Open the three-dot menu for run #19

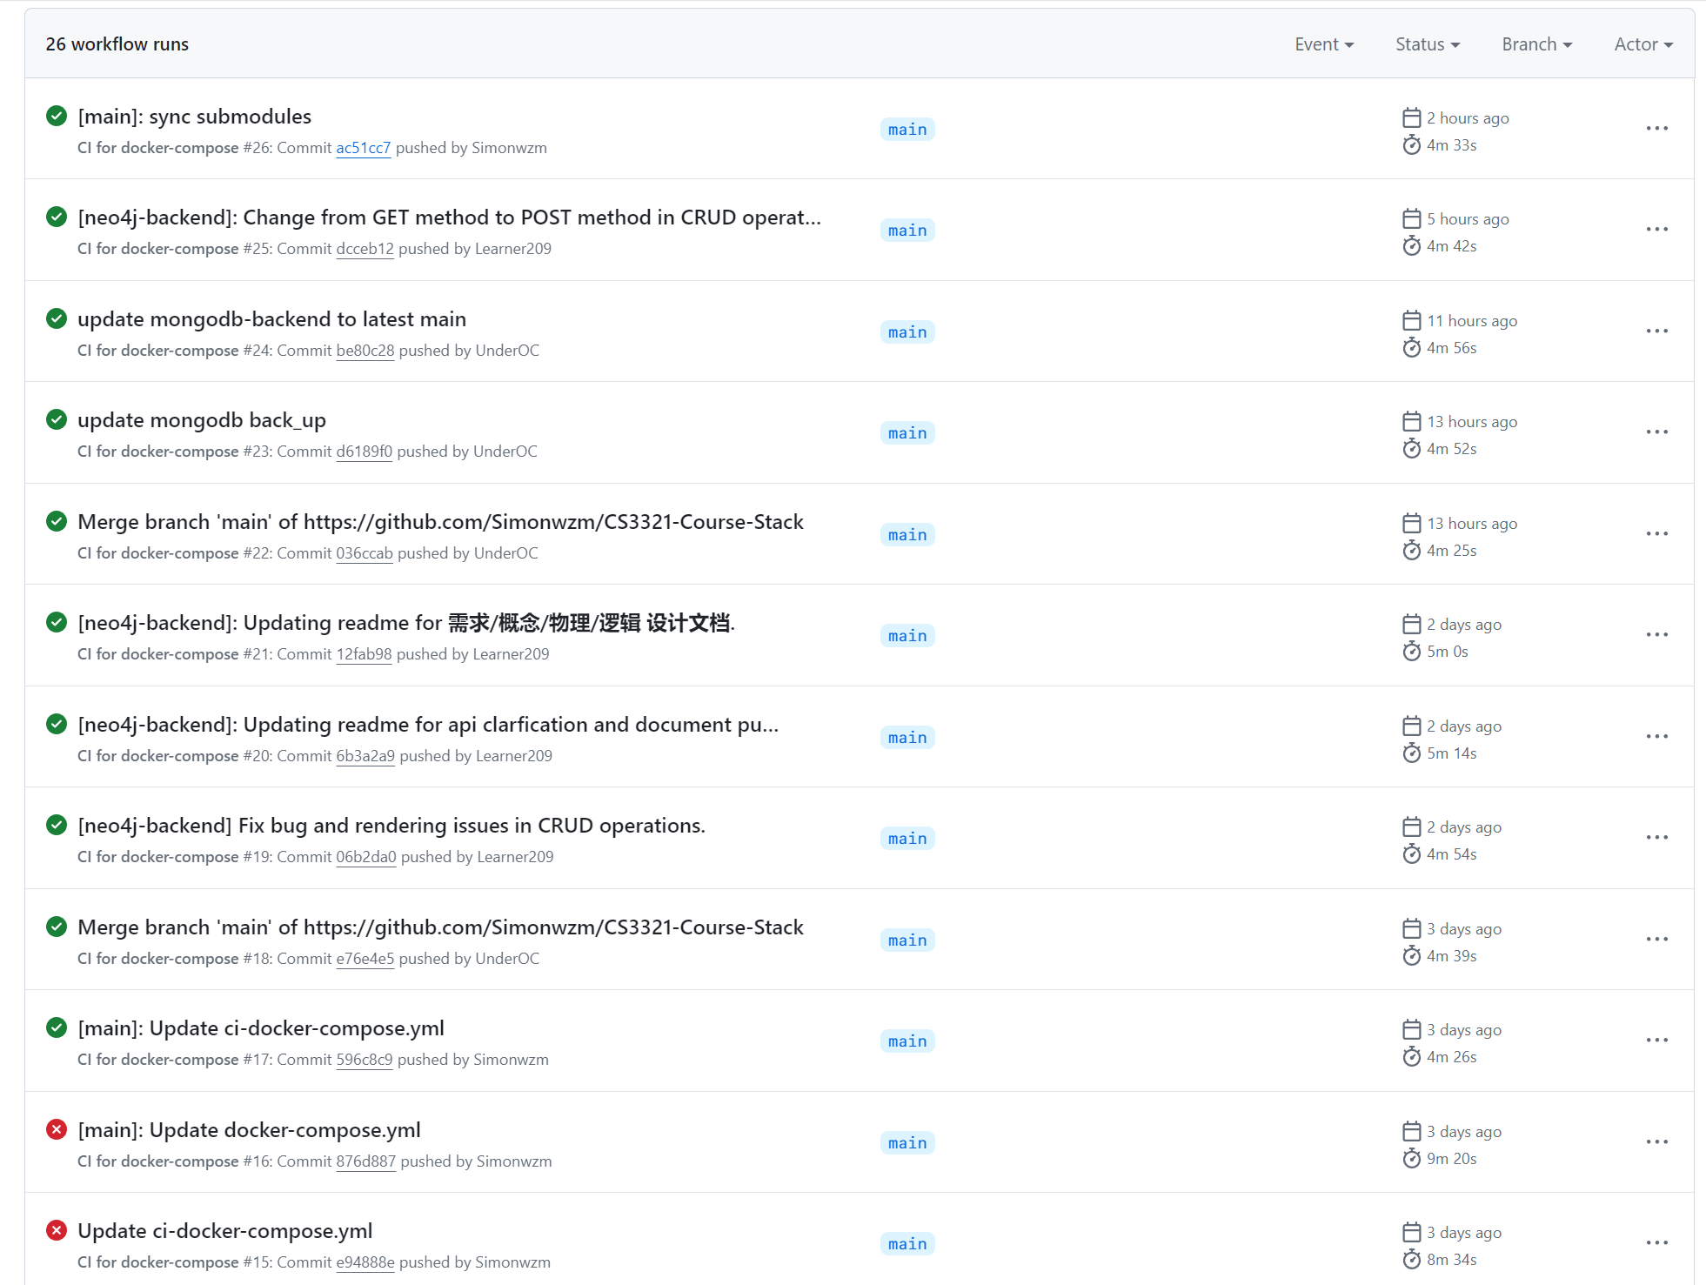tap(1656, 838)
